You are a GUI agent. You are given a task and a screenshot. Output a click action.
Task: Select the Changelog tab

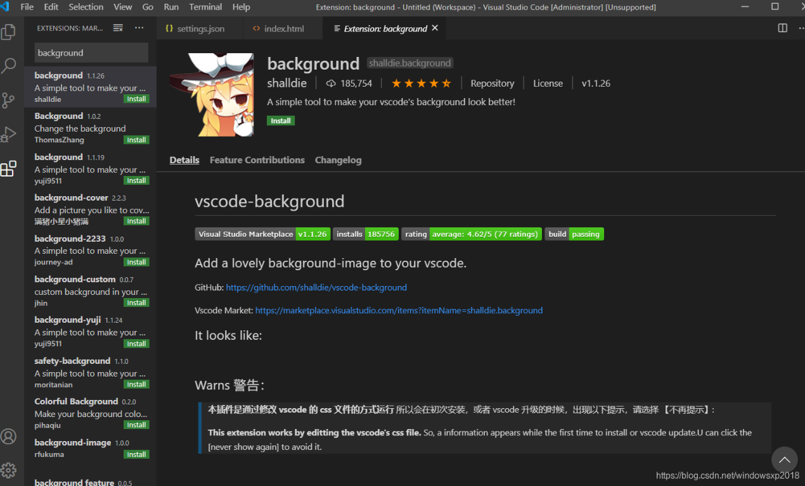coord(338,160)
